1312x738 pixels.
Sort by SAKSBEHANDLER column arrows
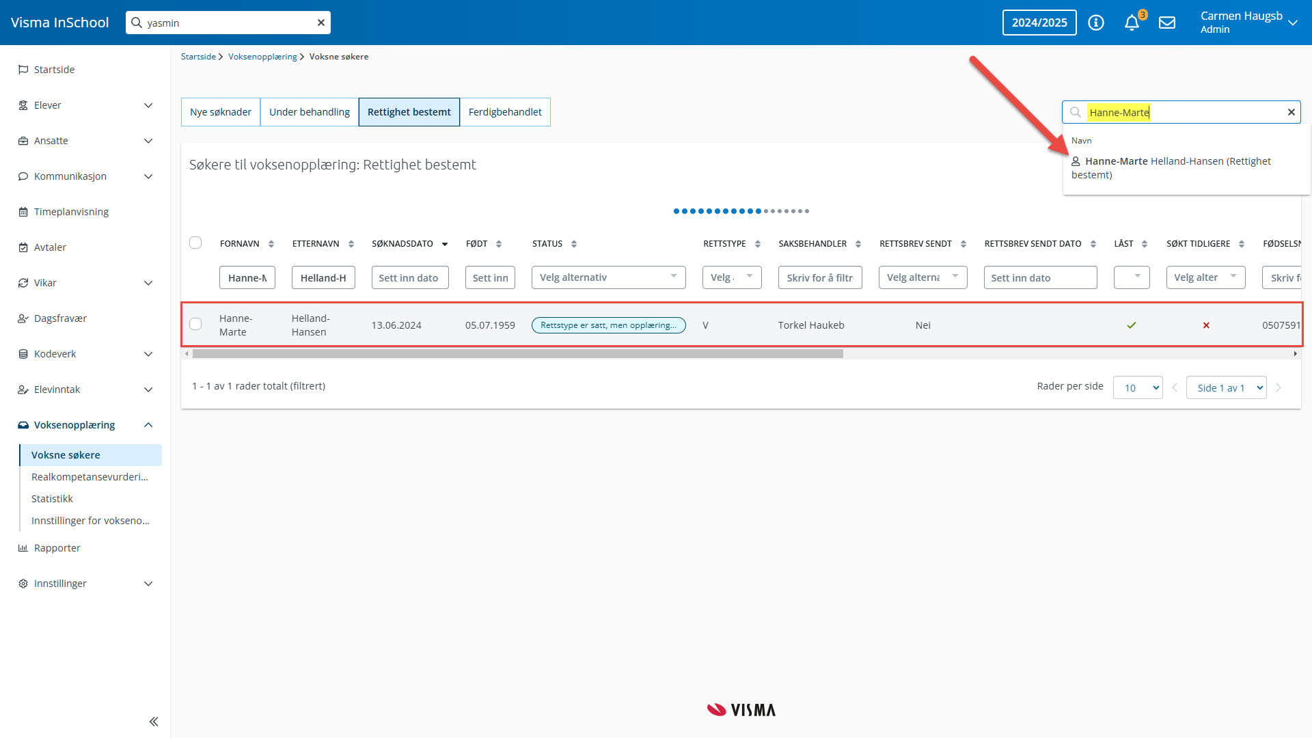coord(858,244)
